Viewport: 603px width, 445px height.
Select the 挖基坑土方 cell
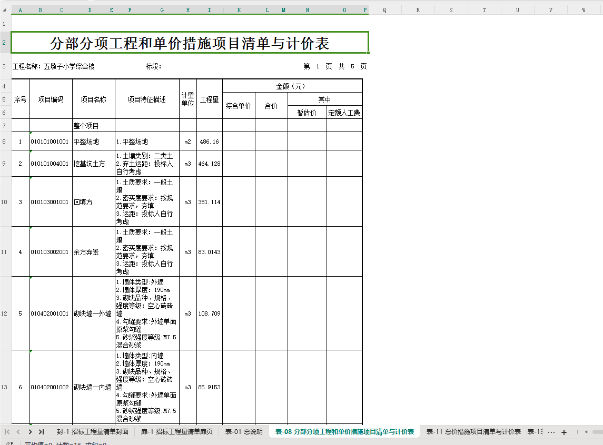[93, 164]
